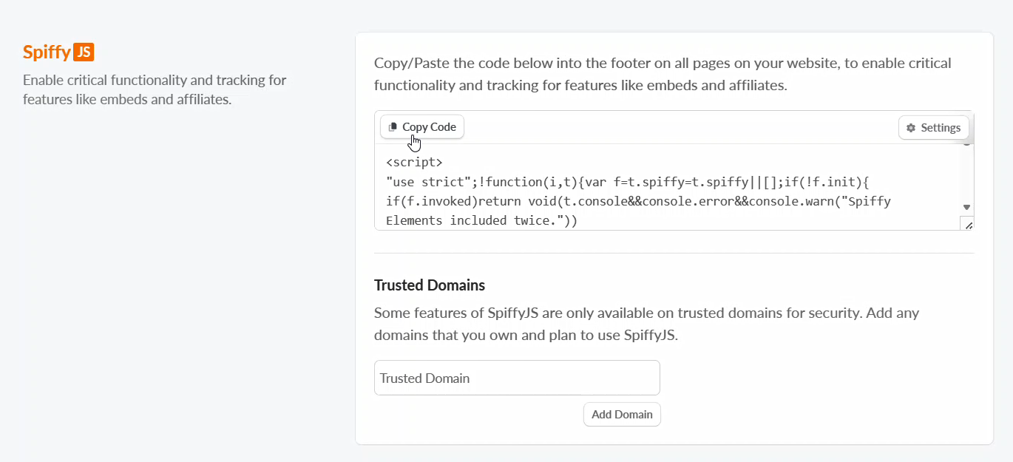
Task: Click the gear icon in Settings
Action: tap(911, 128)
